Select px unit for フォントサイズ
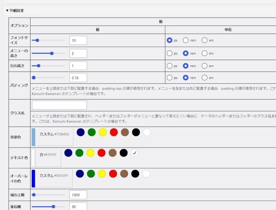Viewport: 276px width, 210px height. [x=170, y=40]
